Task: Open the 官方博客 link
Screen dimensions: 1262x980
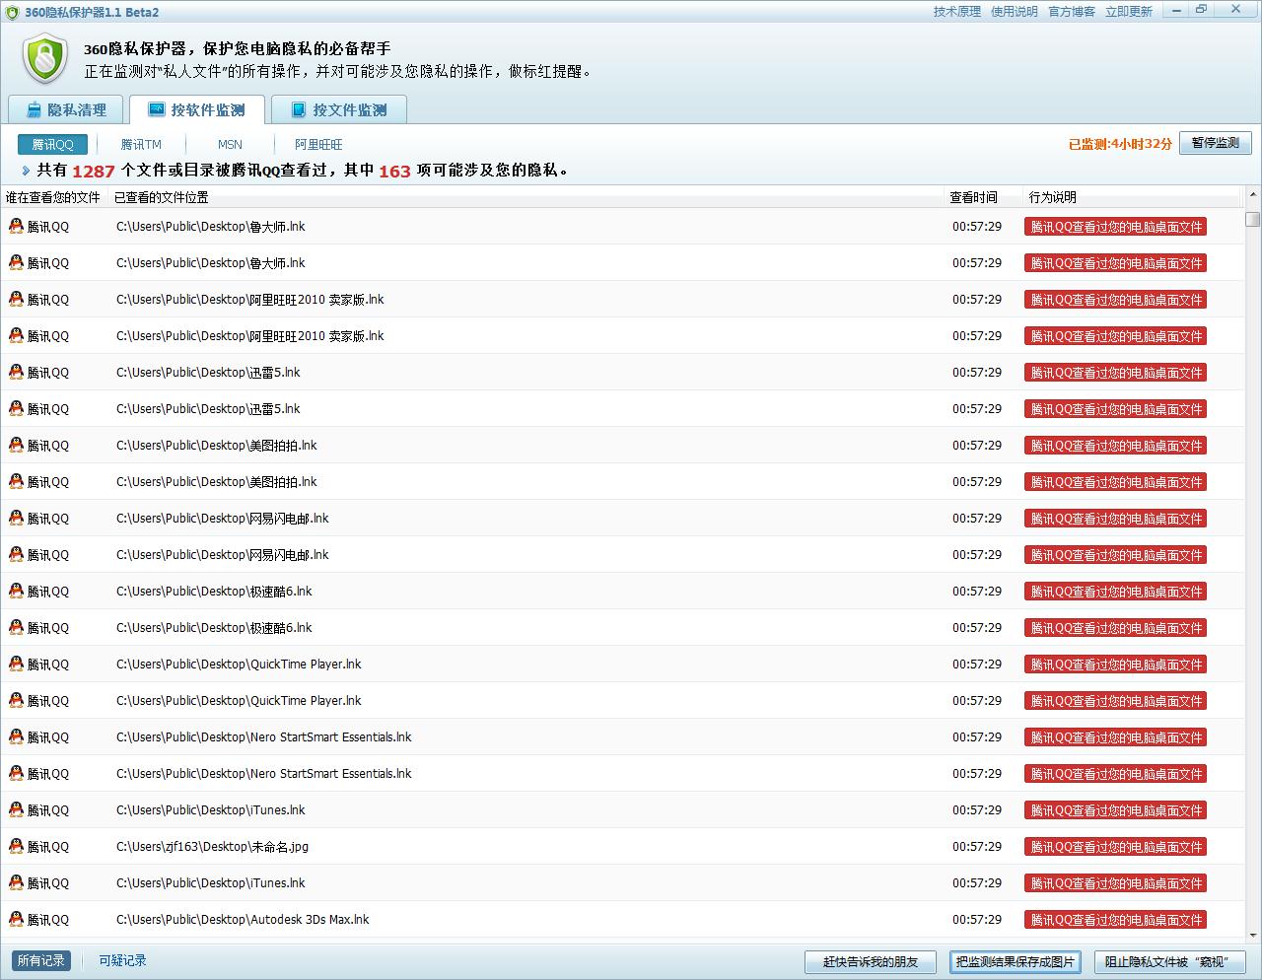Action: point(1071,12)
